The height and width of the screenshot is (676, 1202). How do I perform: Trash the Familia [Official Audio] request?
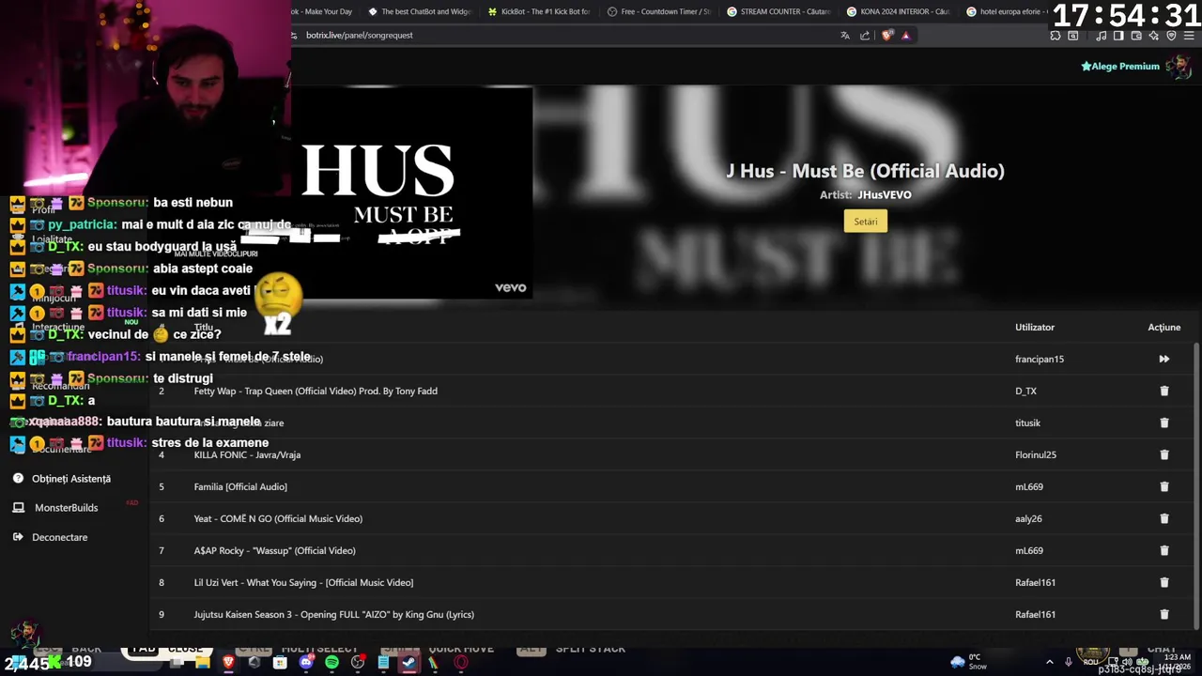coord(1163,486)
